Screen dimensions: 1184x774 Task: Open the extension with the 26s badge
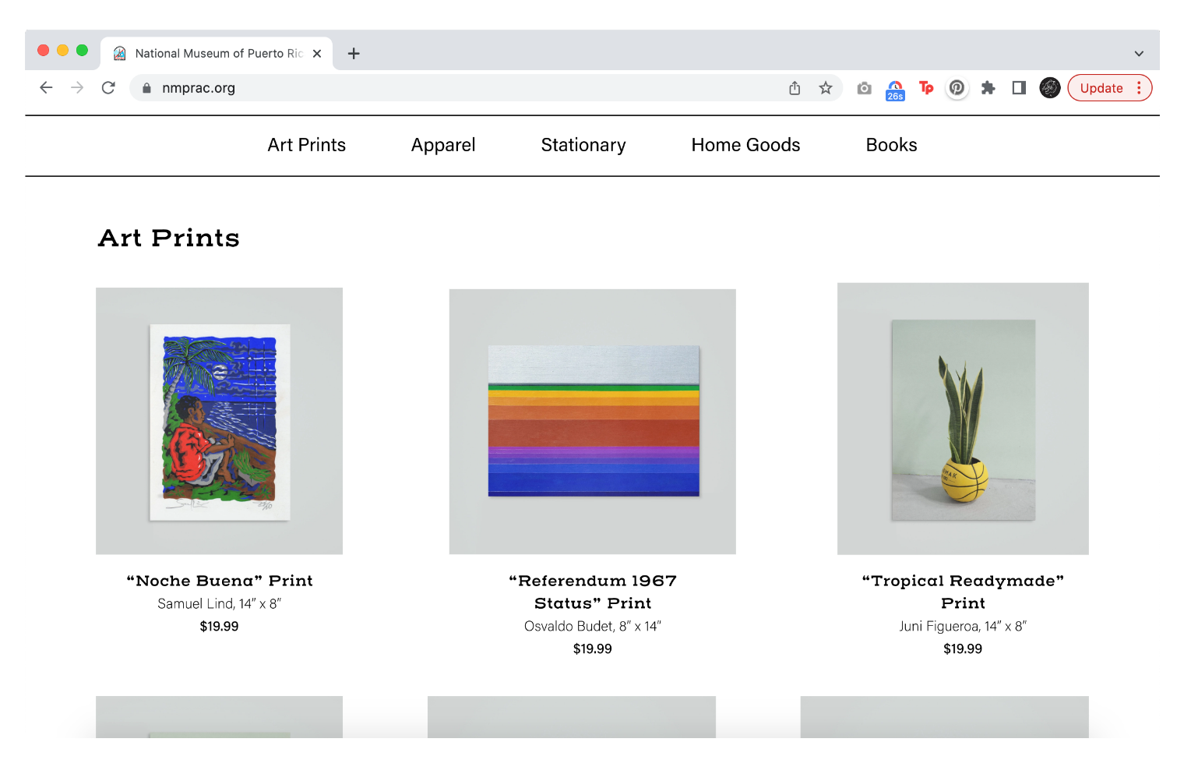tap(895, 90)
